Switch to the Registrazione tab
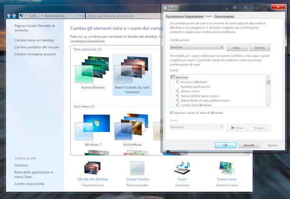 click(194, 17)
